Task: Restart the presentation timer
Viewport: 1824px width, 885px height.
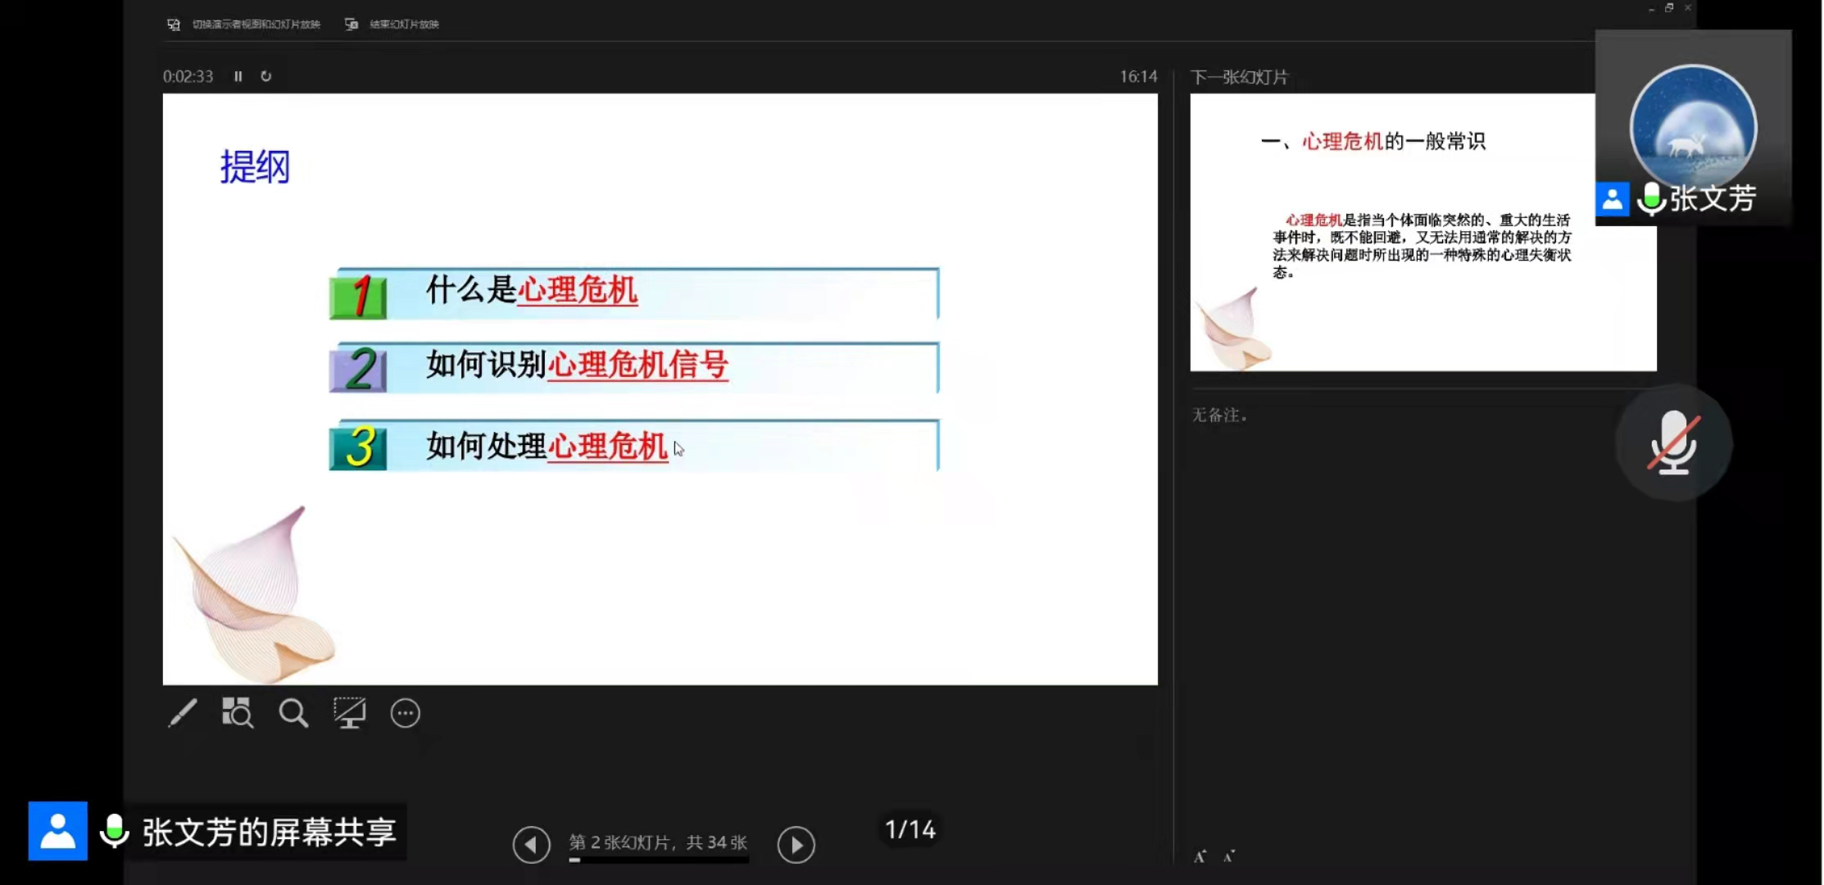Action: (266, 76)
